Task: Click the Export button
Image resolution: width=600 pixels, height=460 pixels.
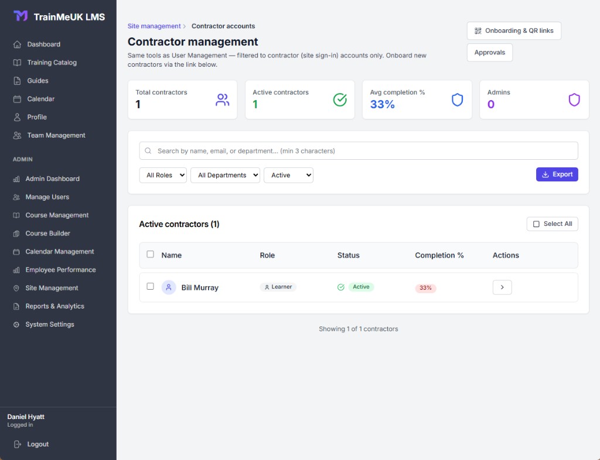Action: point(557,174)
